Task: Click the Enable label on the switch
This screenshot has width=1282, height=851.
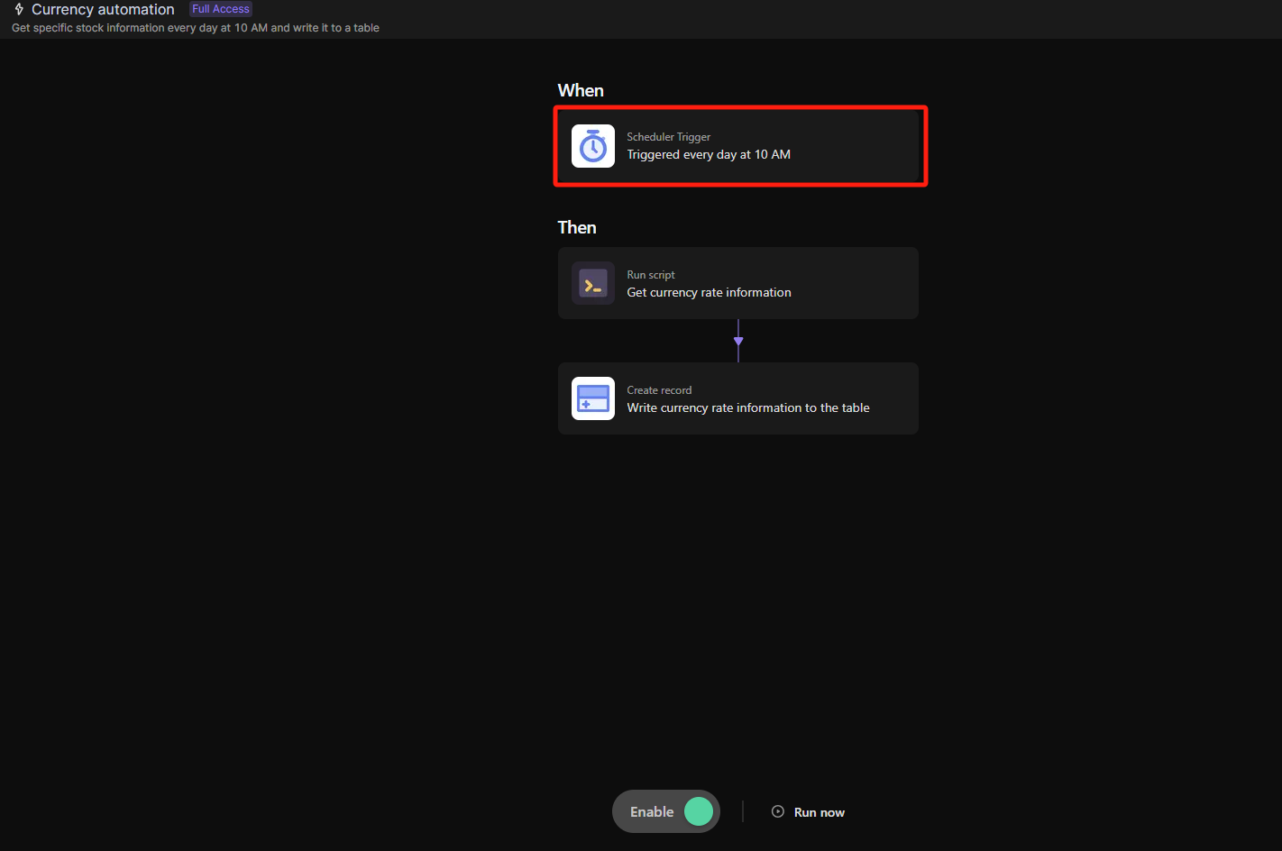Action: [652, 812]
